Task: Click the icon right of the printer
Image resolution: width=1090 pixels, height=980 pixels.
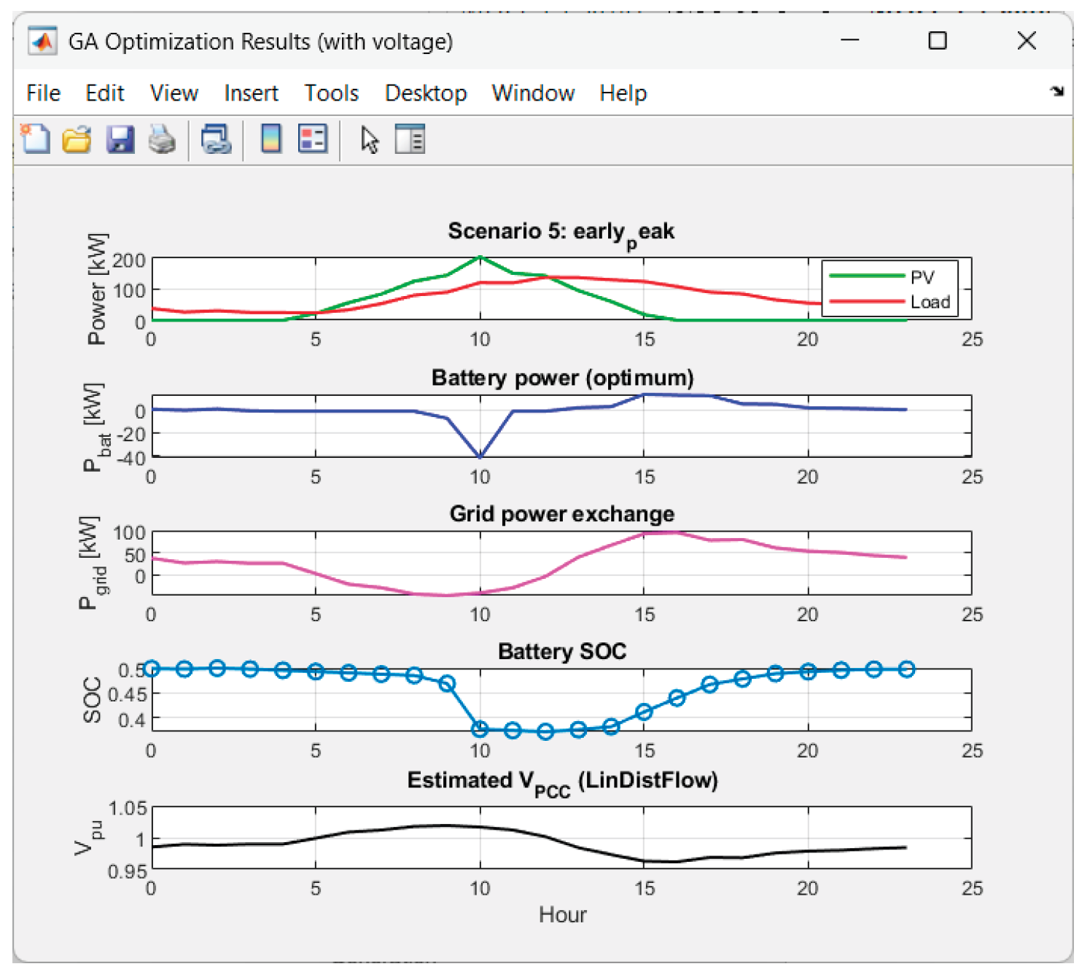Action: [x=216, y=139]
